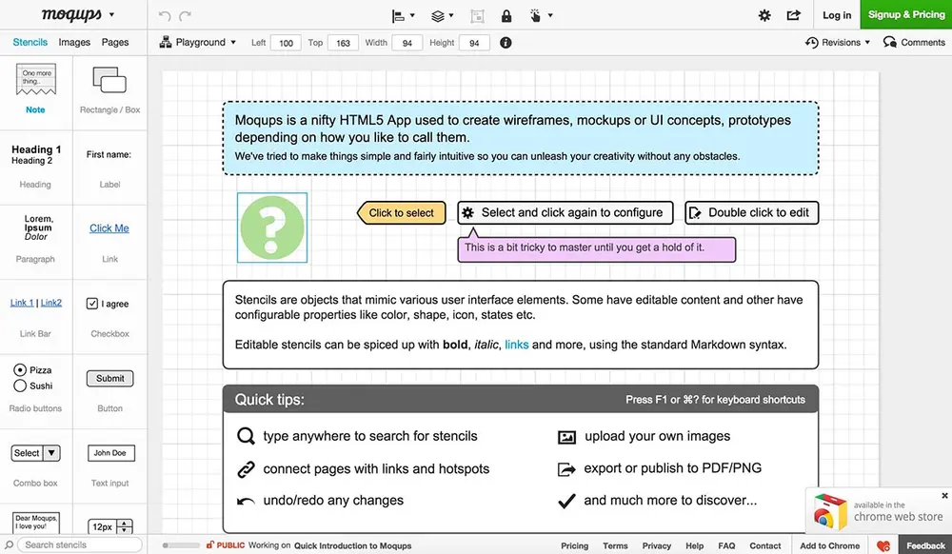Click the Search stencils input field
952x554 pixels.
click(x=80, y=544)
